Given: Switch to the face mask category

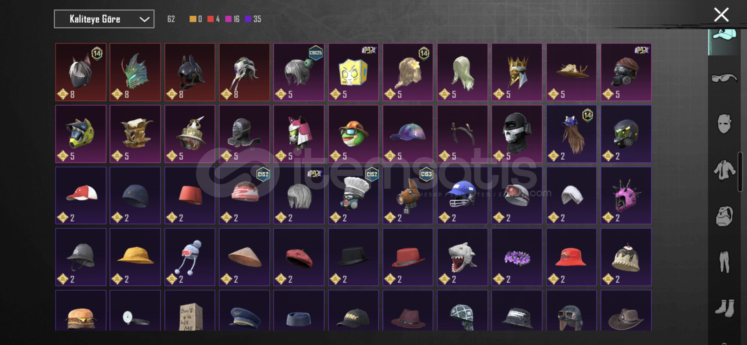Looking at the screenshot, I should coord(724,124).
